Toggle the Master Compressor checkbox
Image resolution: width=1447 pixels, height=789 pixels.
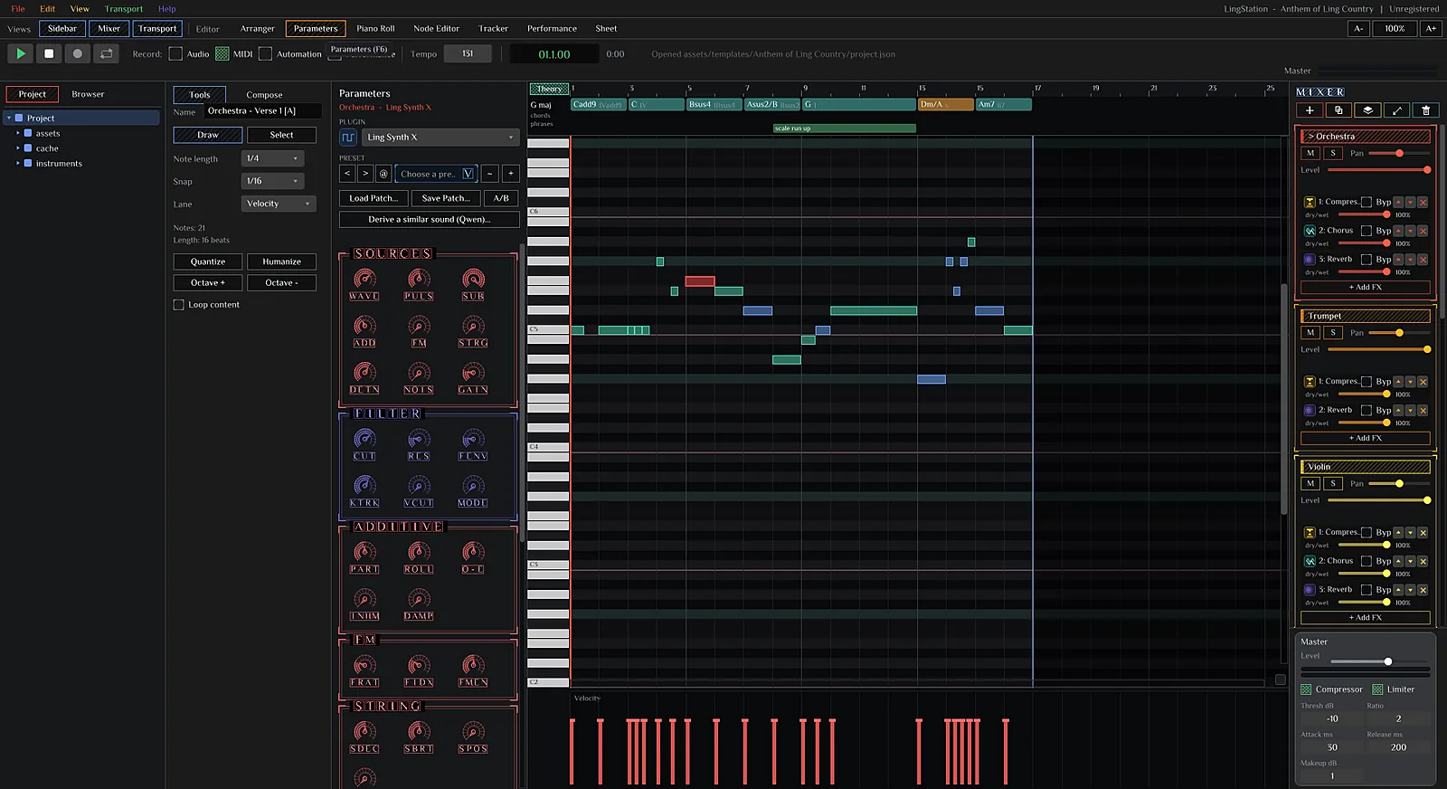[1306, 689]
